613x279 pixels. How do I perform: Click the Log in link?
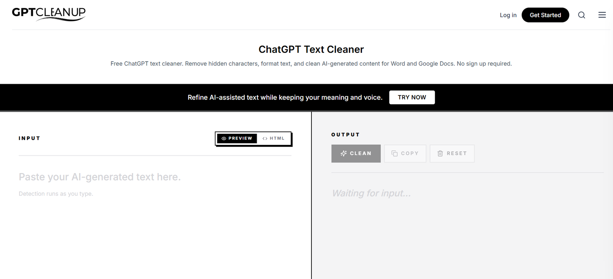point(508,15)
